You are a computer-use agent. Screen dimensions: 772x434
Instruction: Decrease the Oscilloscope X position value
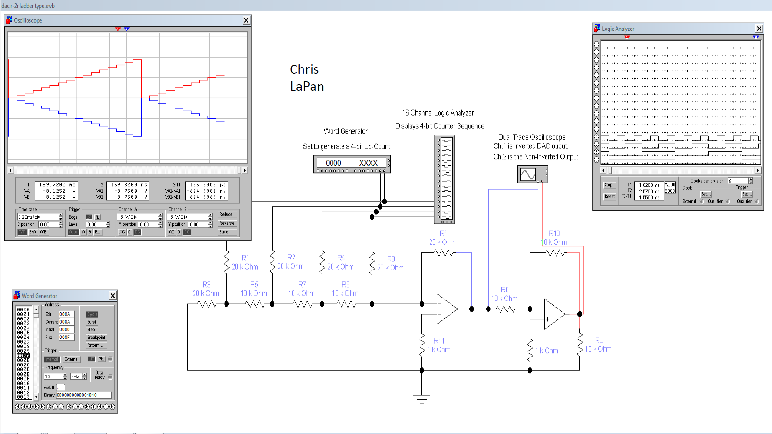click(x=61, y=226)
